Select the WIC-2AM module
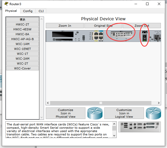This screenshot has width=167, height=148. pos(23,59)
